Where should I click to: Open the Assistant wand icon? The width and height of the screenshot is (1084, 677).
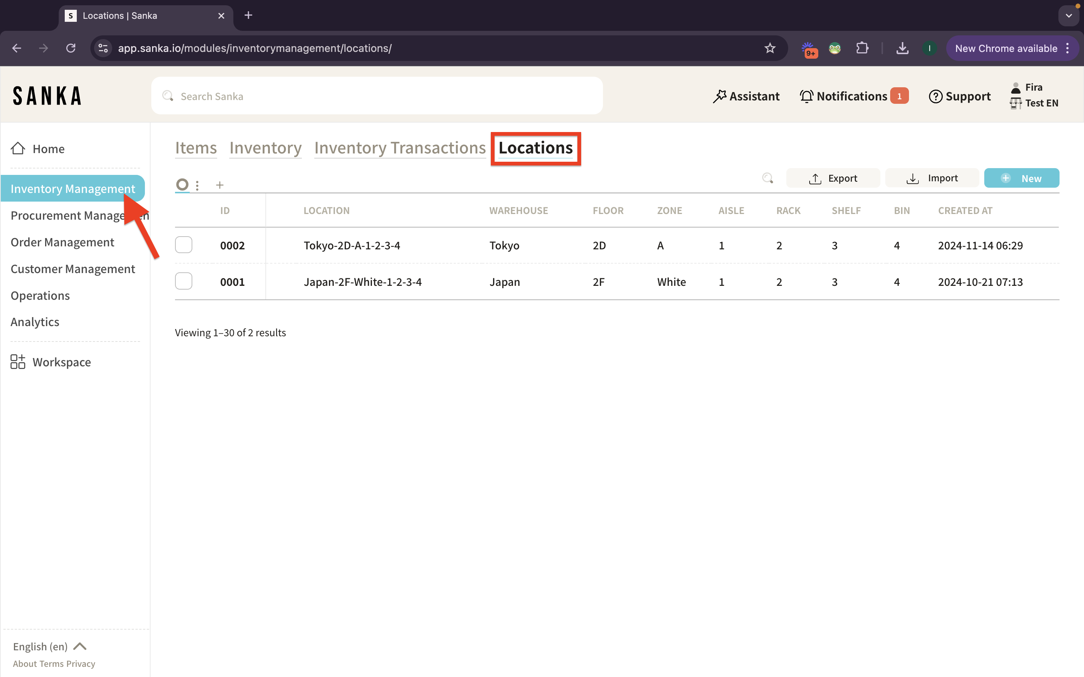click(x=719, y=96)
